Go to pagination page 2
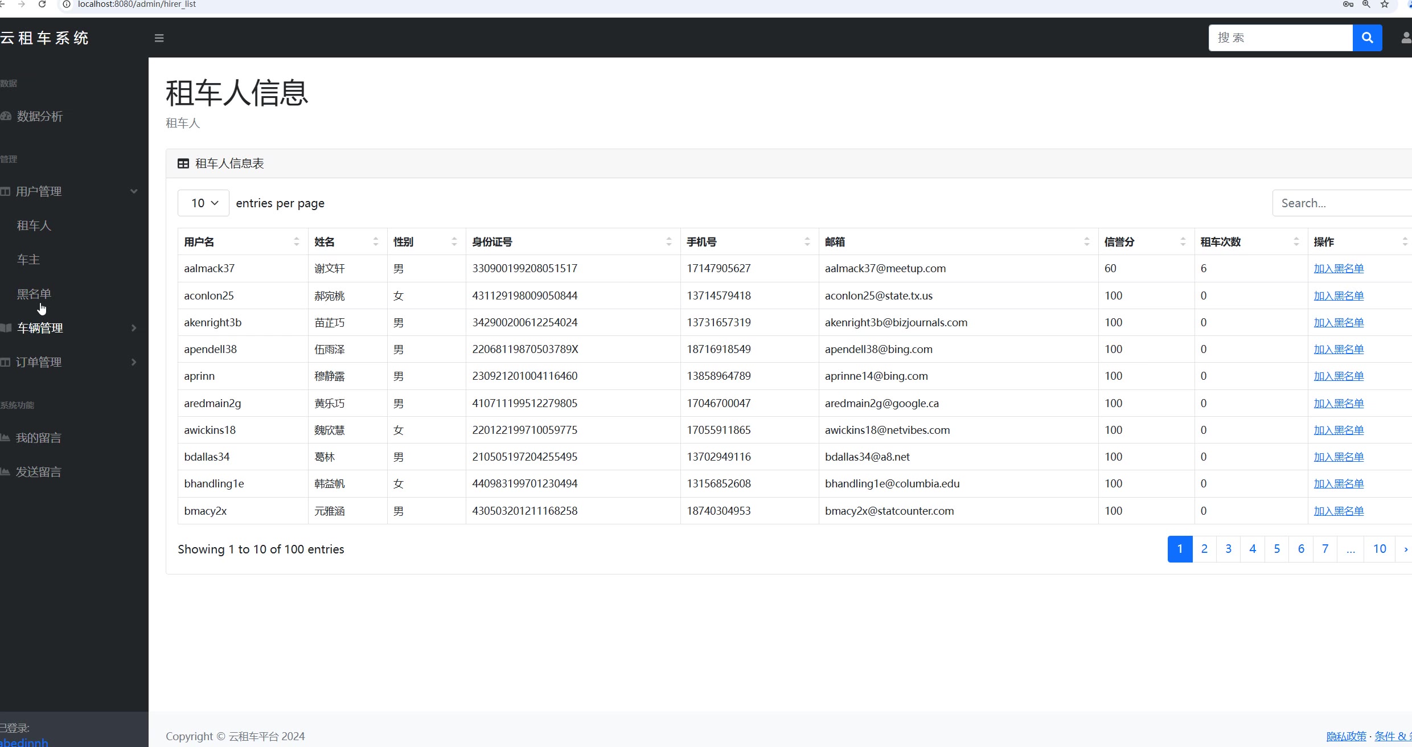1412x747 pixels. [1204, 549]
